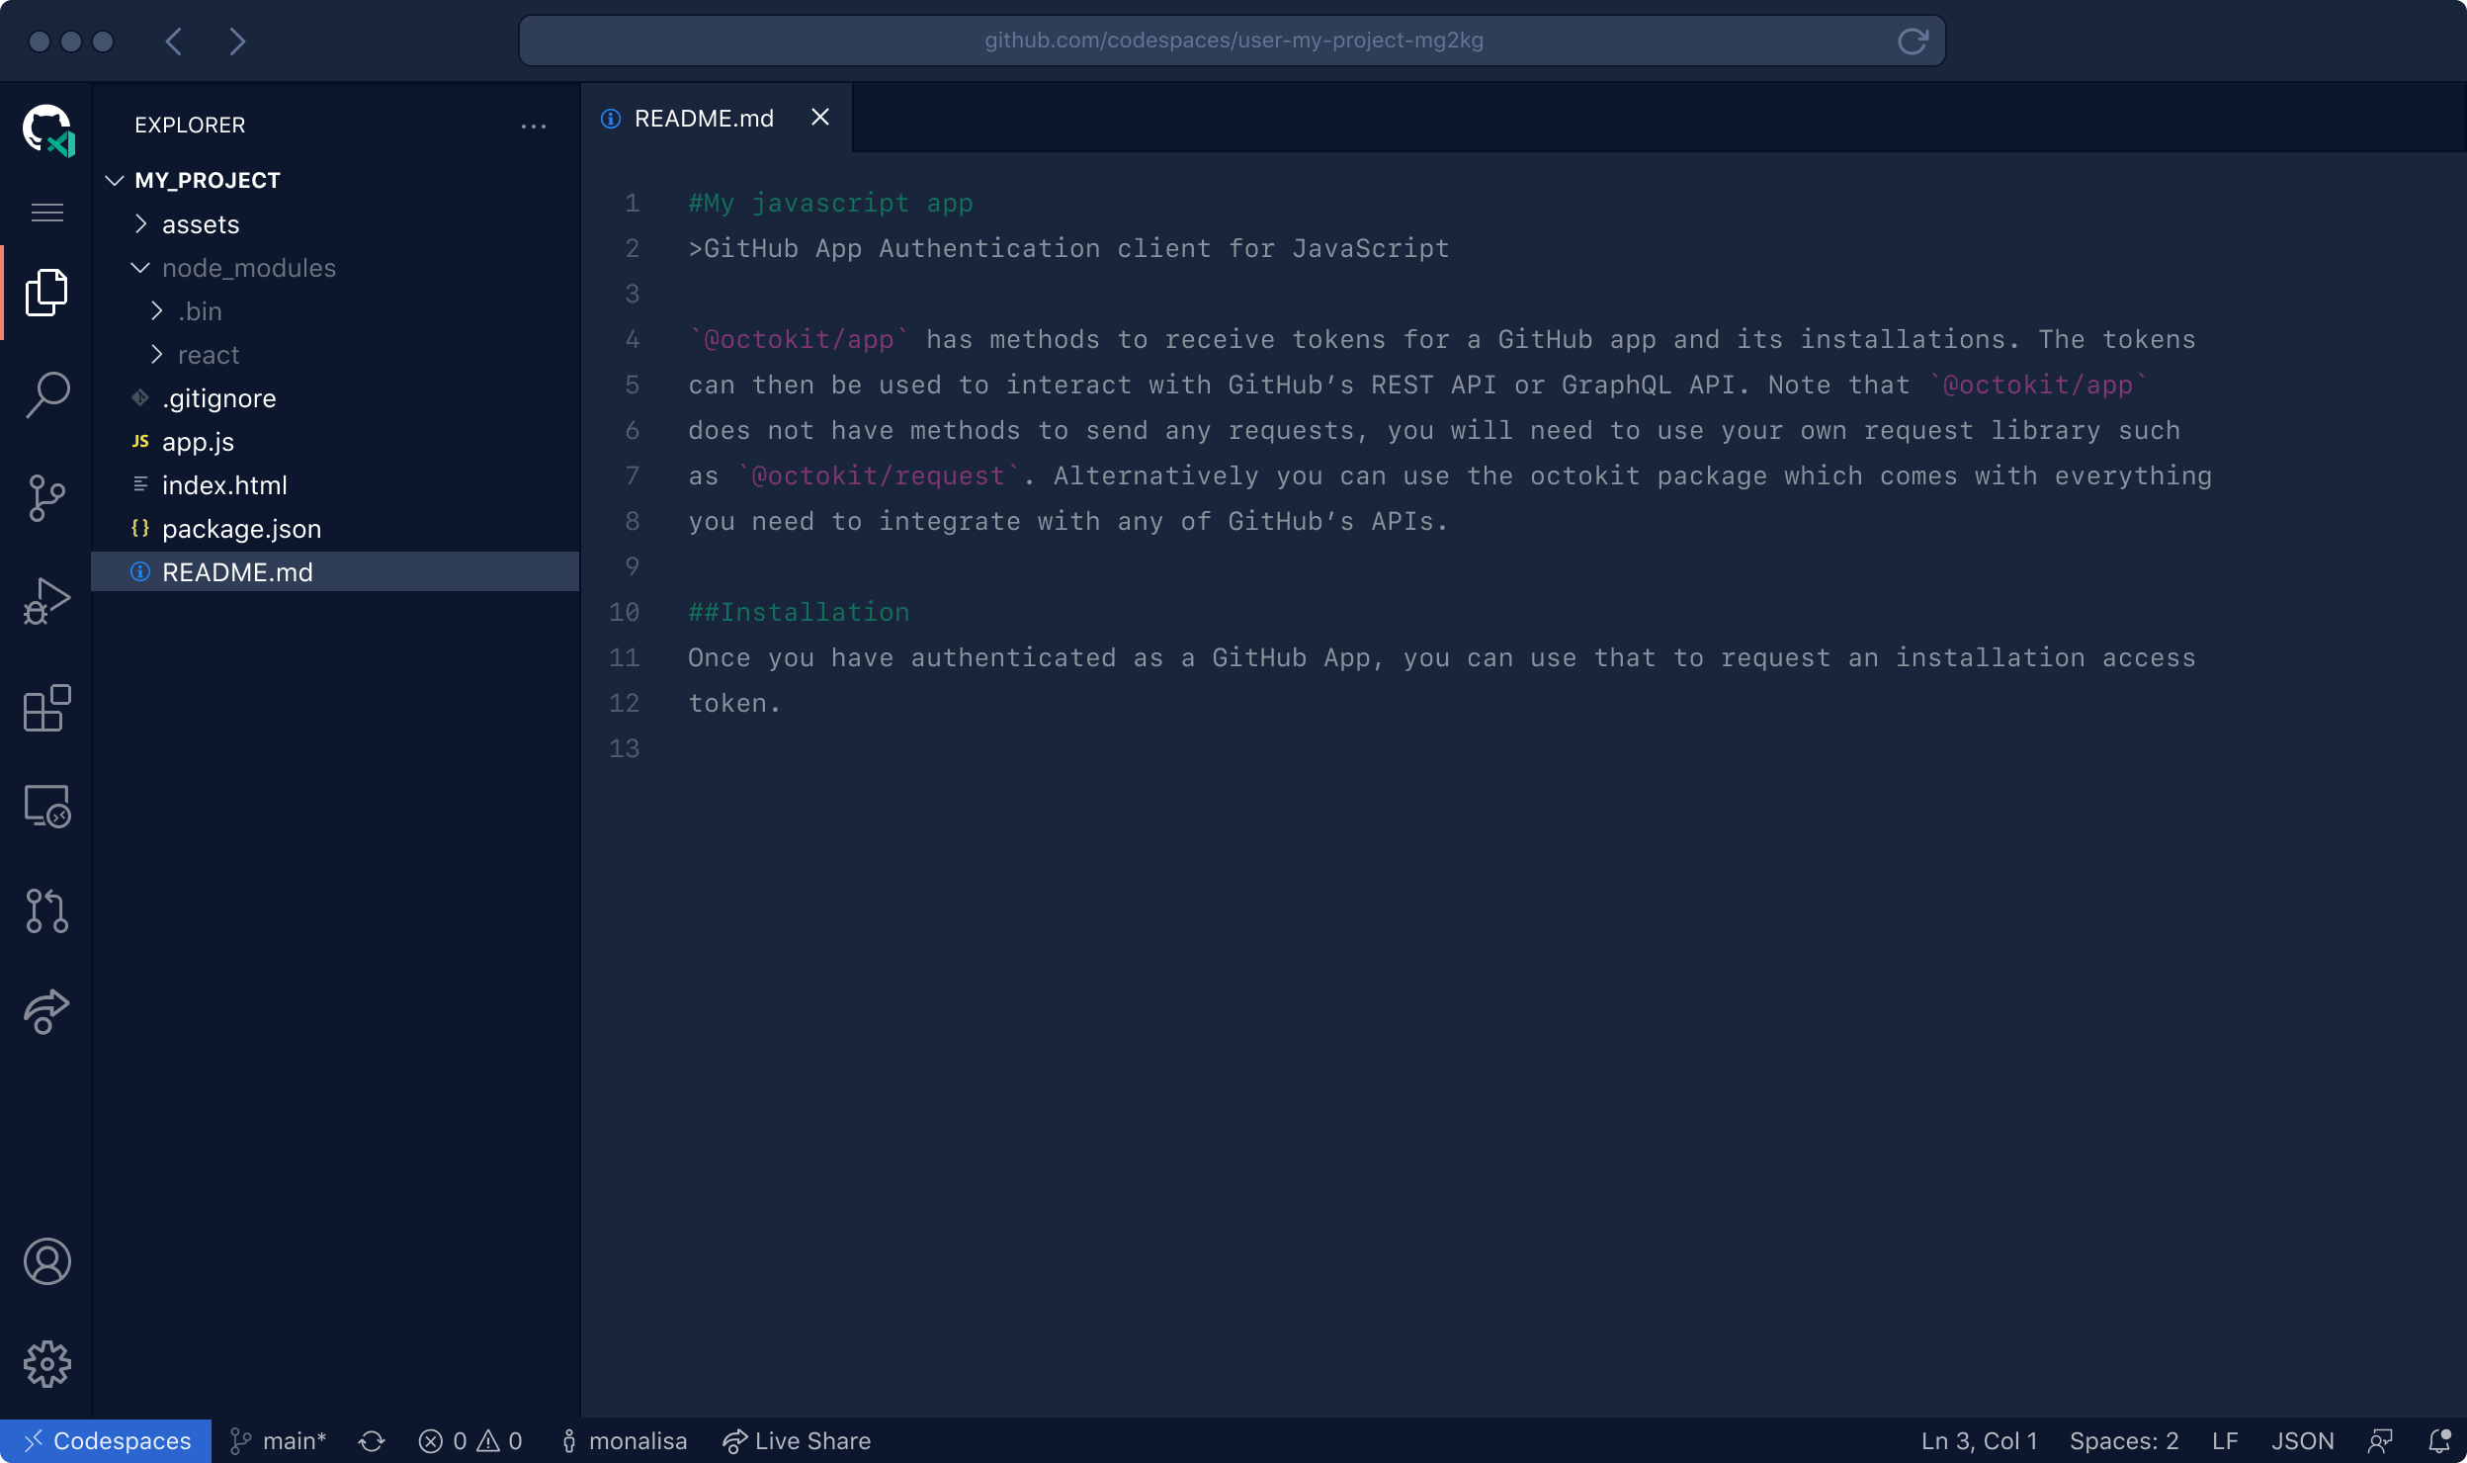This screenshot has width=2467, height=1463.
Task: Open the Manage settings gear
Action: [45, 1364]
